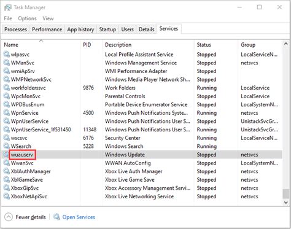291x229 pixels.
Task: Click the service icon next to wmiApSrv
Action: coord(7,71)
